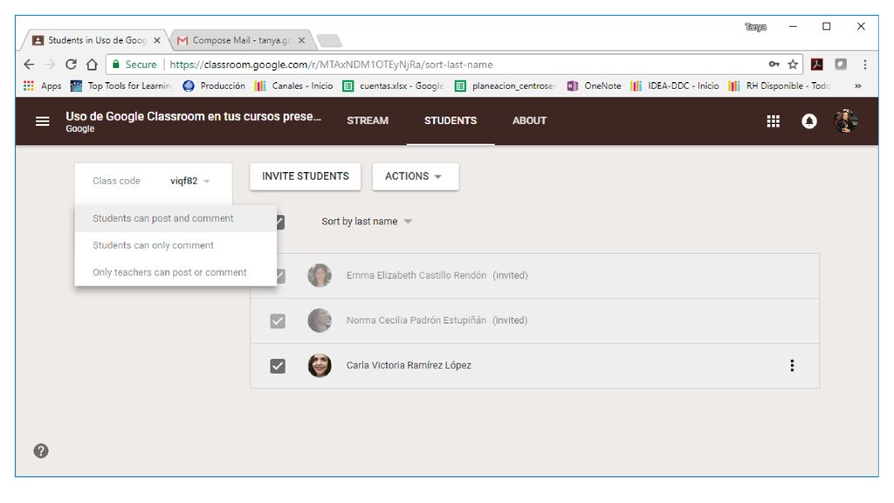Uncheck Norma Cecilia Padrón Estupiñán checkbox
894x503 pixels.
point(278,320)
